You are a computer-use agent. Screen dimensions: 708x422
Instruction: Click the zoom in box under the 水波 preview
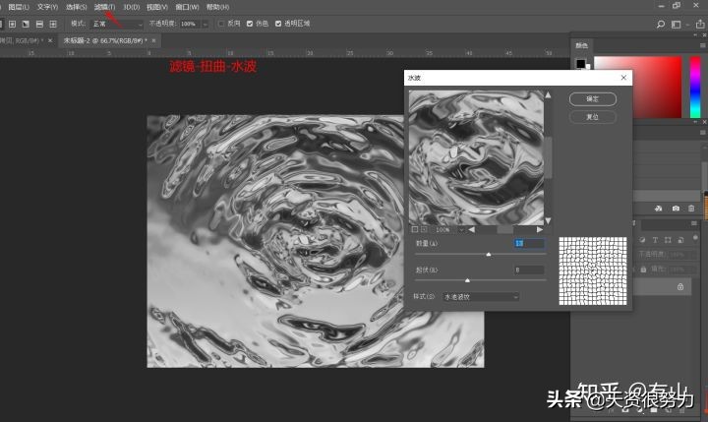point(424,230)
